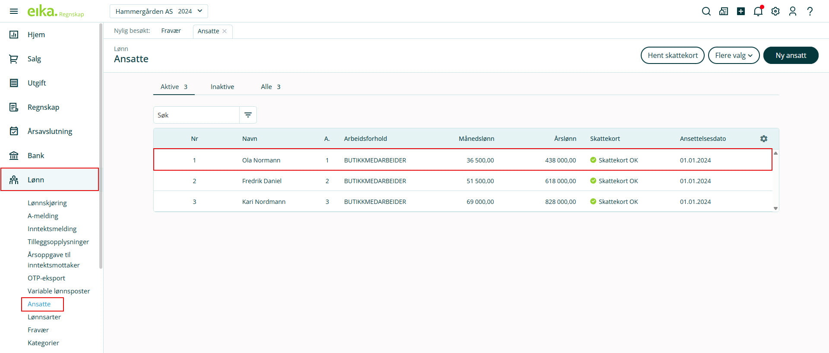The image size is (829, 353).
Task: Click the search magnifier icon in header
Action: [x=706, y=11]
